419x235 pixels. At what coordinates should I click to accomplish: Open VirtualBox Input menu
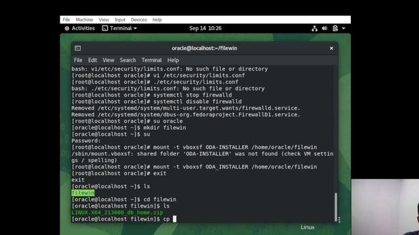coord(120,20)
